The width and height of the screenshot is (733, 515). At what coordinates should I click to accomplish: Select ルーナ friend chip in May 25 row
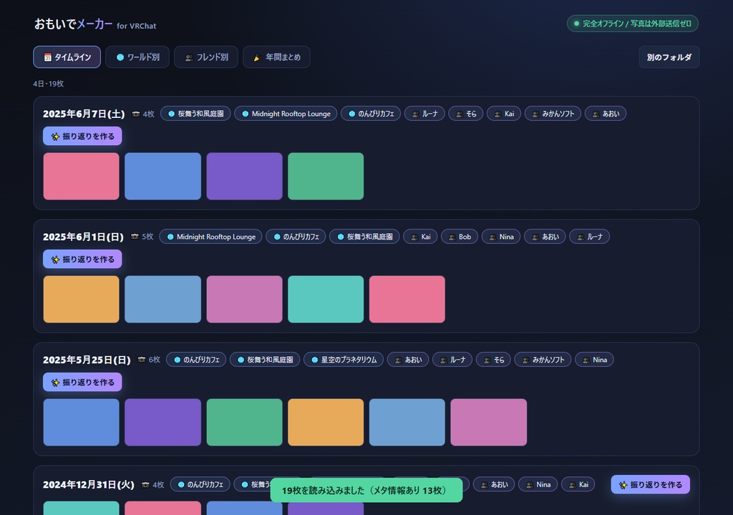point(452,359)
